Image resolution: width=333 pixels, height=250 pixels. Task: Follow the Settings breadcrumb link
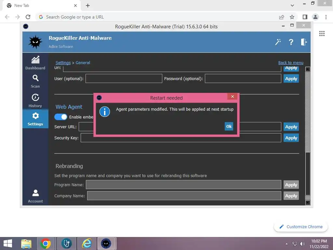pos(63,63)
